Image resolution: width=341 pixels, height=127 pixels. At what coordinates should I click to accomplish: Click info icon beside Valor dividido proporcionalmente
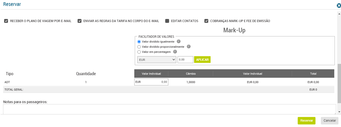[188, 47]
